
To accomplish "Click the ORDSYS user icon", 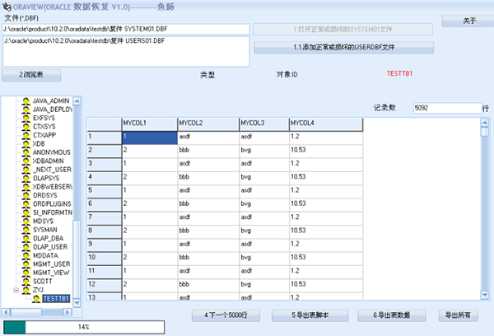I will coord(26,195).
